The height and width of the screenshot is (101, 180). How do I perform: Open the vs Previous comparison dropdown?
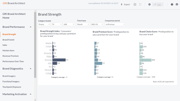[115, 24]
